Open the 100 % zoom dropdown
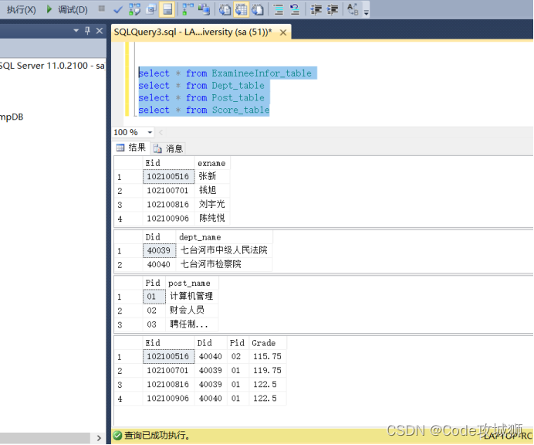The height and width of the screenshot is (445, 534). pyautogui.click(x=150, y=132)
